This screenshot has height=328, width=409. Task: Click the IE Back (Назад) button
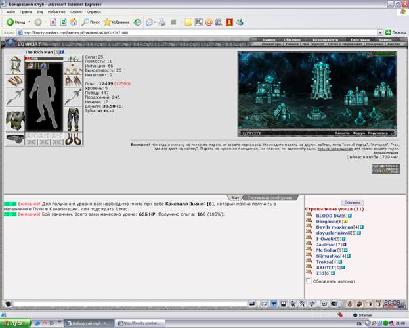click(x=16, y=22)
